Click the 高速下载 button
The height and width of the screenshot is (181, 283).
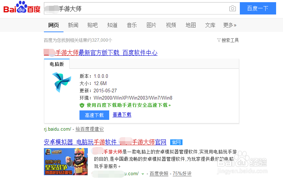(94, 115)
